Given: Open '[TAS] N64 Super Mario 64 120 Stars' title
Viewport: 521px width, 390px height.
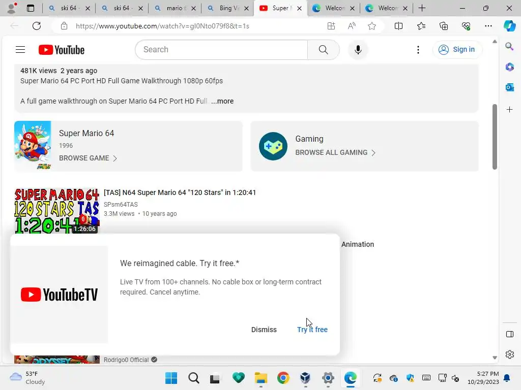Looking at the screenshot, I should (180, 192).
